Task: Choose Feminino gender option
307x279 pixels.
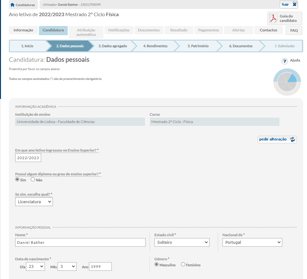Action: click(183, 264)
